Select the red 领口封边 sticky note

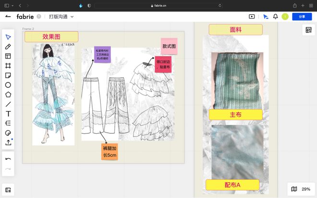click(163, 64)
